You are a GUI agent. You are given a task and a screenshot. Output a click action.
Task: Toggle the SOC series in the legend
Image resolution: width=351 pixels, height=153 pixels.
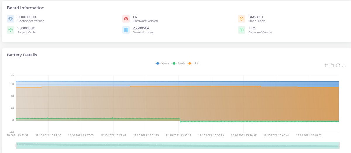coord(193,63)
